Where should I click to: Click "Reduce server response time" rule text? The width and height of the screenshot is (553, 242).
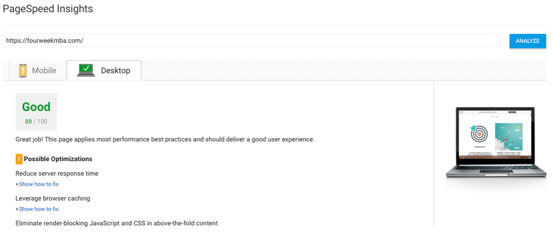57,173
